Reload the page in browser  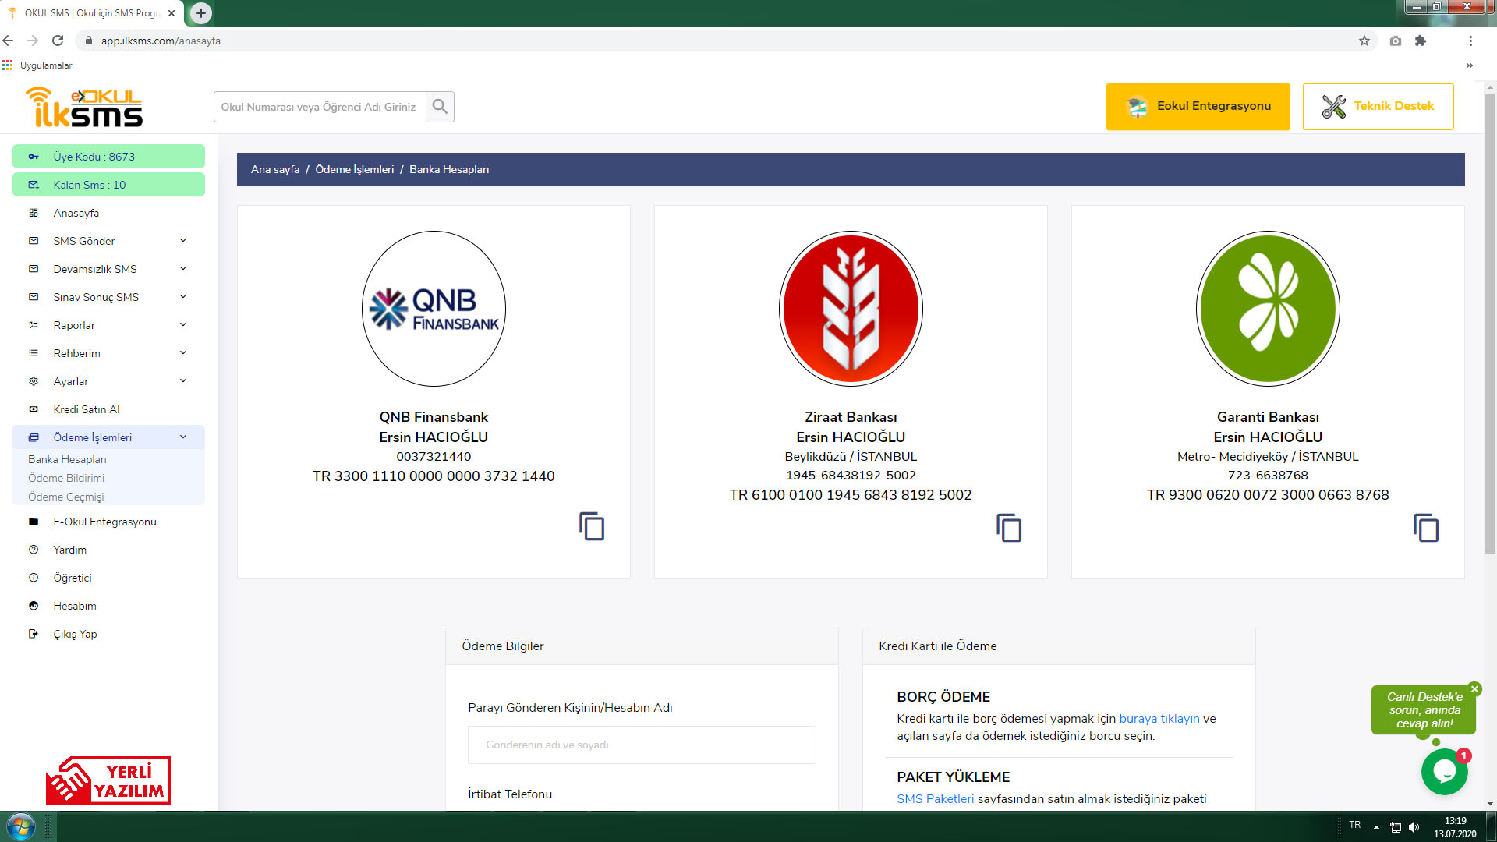pos(58,41)
